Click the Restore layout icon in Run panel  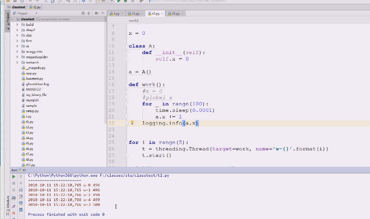click(x=14, y=198)
